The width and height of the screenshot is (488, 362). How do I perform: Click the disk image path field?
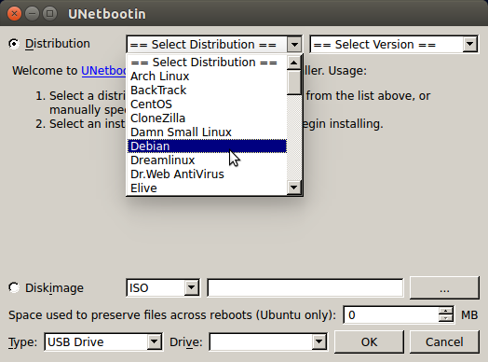[x=305, y=287]
